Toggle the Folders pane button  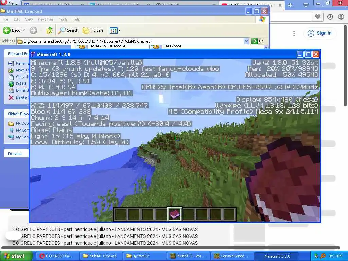tap(93, 30)
